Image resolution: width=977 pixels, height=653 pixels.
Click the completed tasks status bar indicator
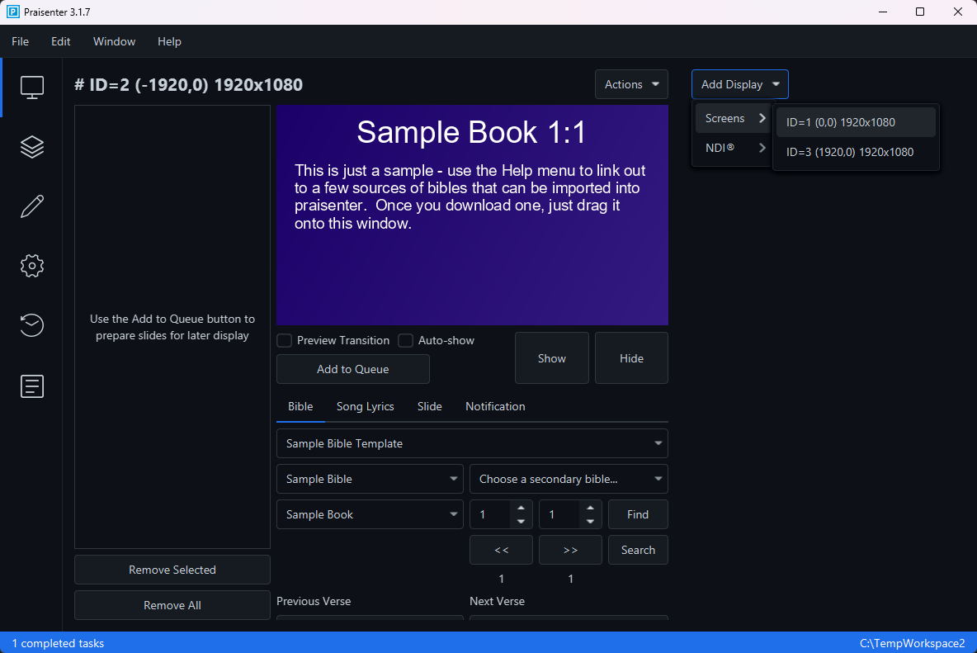[x=58, y=643]
